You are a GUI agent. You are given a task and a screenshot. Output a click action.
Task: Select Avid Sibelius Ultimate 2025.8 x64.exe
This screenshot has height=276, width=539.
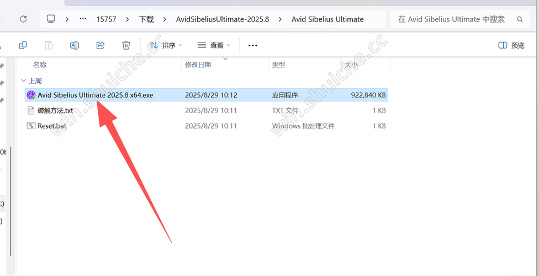pyautogui.click(x=206, y=95)
